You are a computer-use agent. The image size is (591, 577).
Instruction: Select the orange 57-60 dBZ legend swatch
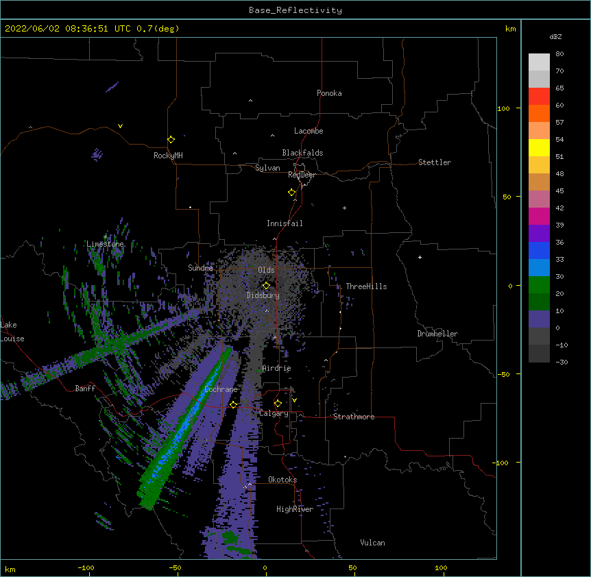point(539,113)
